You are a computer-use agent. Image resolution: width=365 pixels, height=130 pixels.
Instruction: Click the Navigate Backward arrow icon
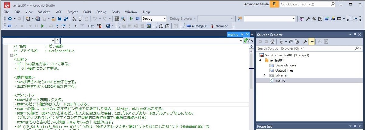(10, 18)
